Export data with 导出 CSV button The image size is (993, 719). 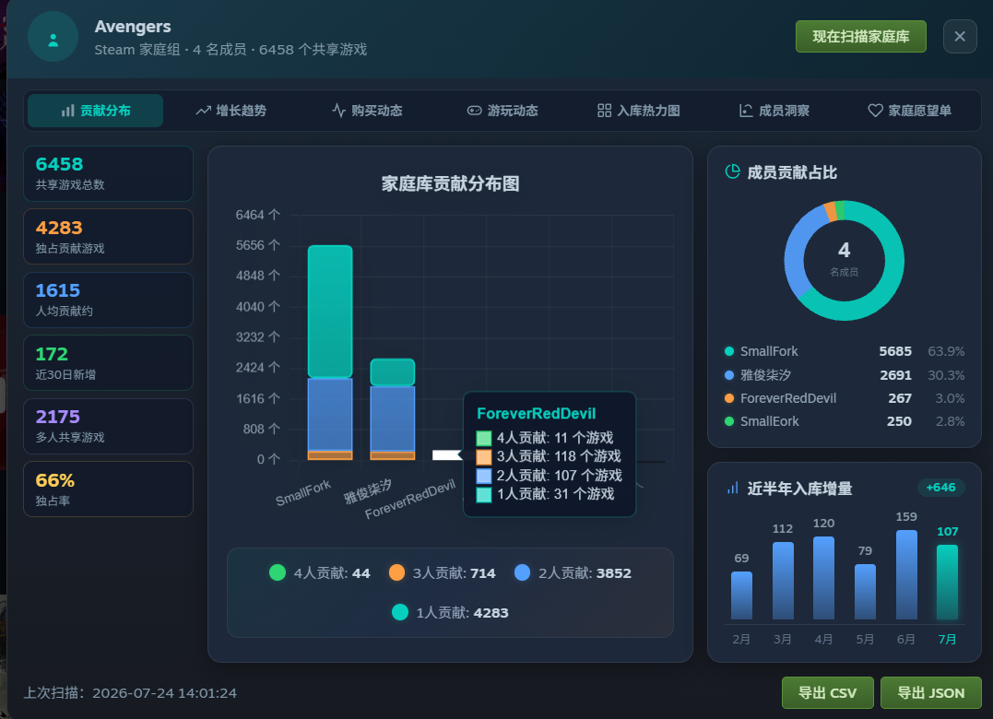(x=827, y=693)
